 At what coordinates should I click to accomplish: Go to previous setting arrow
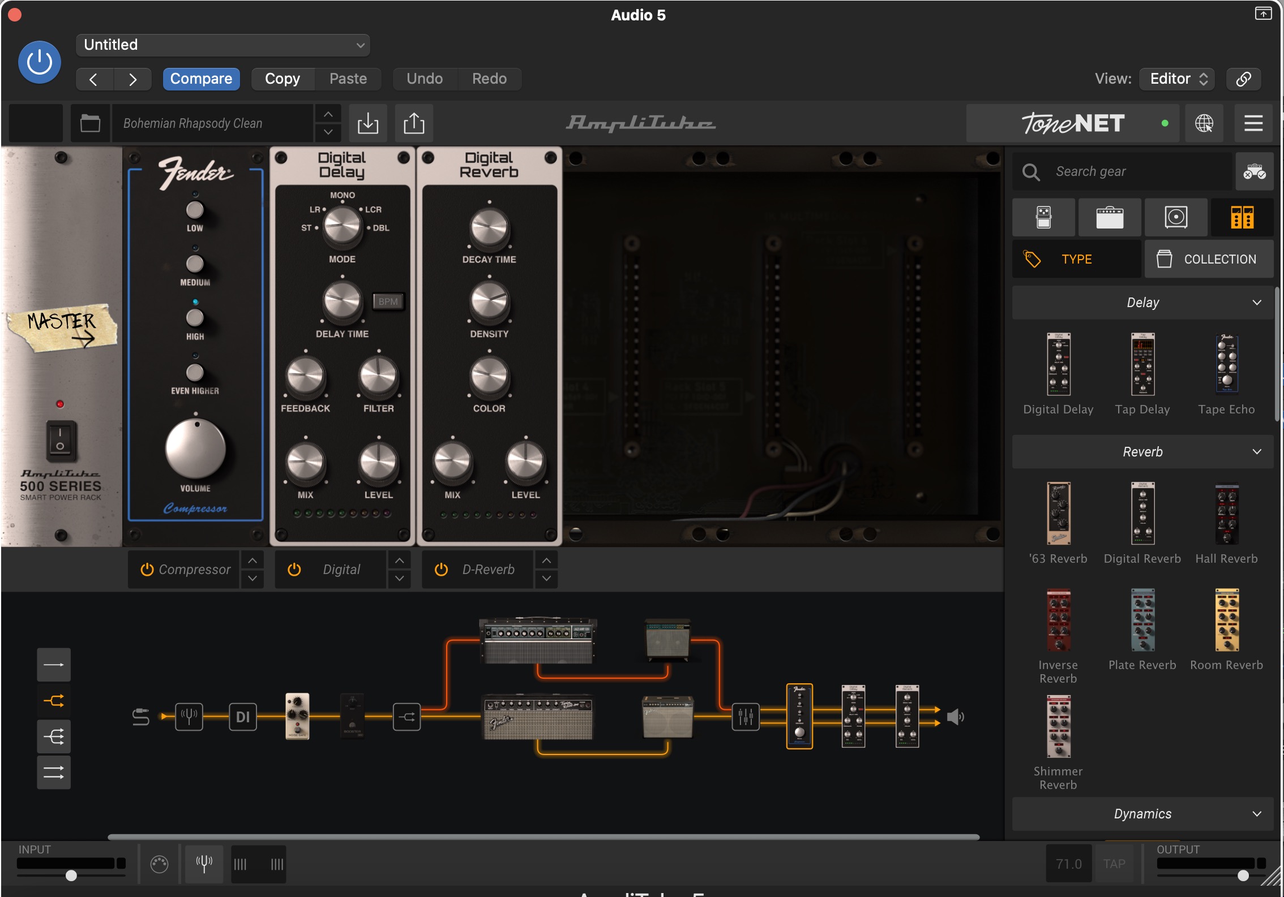click(95, 79)
